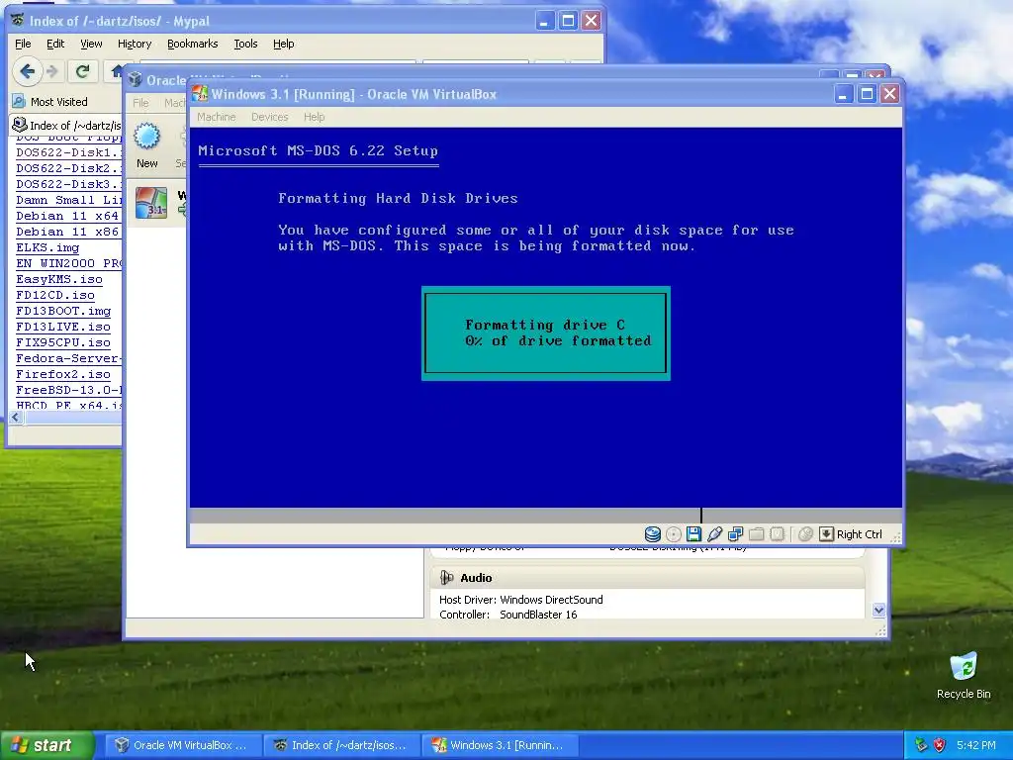Click the network tray icon in taskbar
Viewport: 1013px width, 760px height.
click(921, 745)
